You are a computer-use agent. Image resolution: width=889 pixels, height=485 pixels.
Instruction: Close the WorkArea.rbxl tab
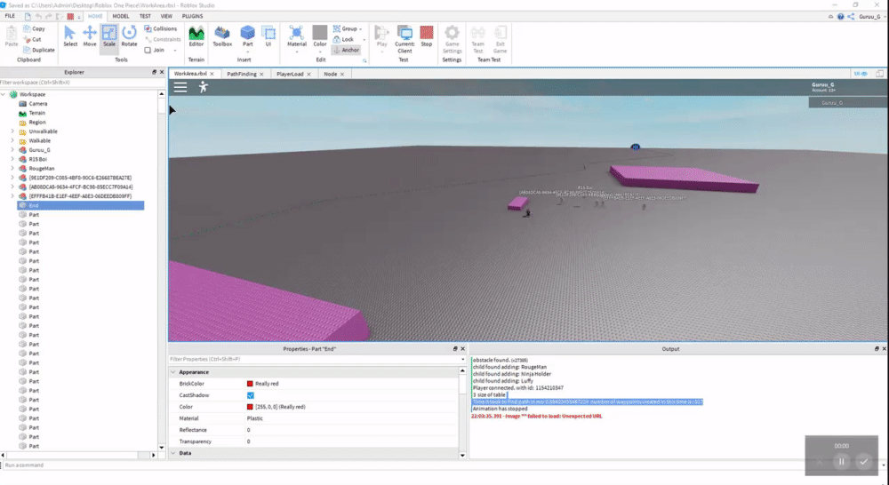click(212, 74)
